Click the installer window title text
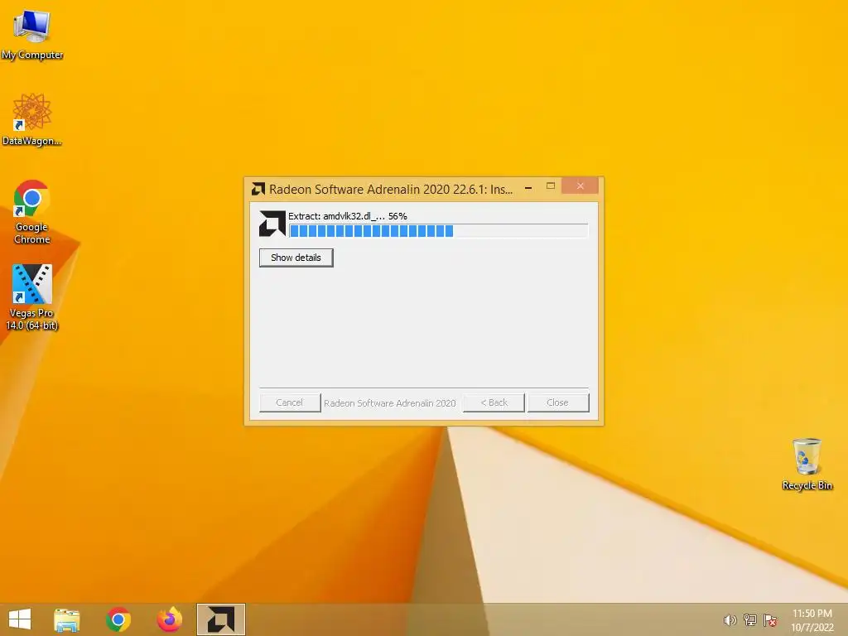848x636 pixels. point(391,190)
